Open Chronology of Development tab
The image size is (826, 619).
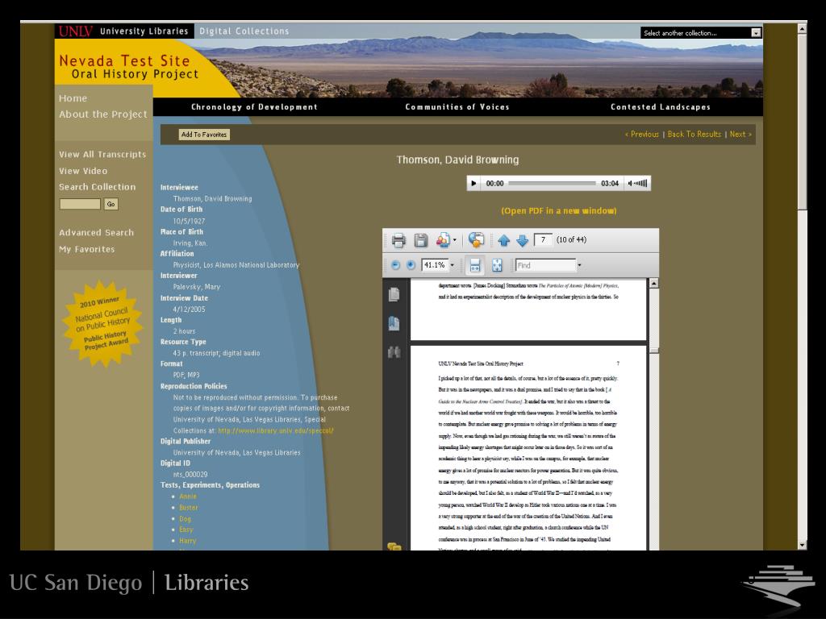[254, 107]
